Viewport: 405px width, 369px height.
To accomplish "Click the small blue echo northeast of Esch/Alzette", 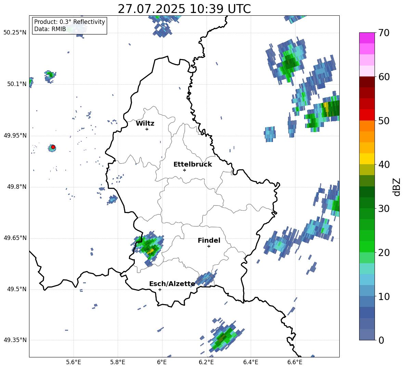I will tap(206, 279).
